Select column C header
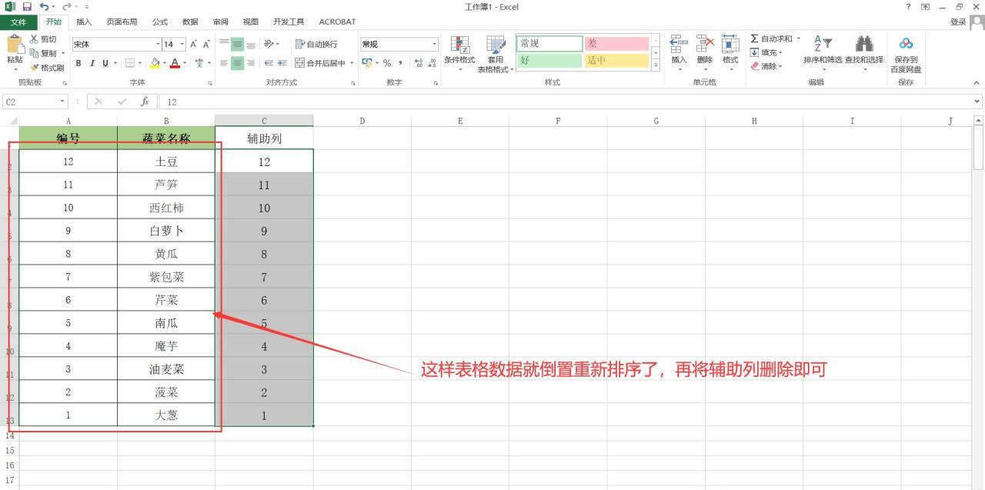The height and width of the screenshot is (490, 985). 264,120
